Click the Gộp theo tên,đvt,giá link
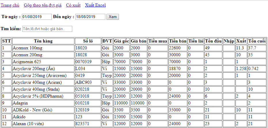This screenshot has width=268, height=128. pyautogui.click(x=43, y=5)
